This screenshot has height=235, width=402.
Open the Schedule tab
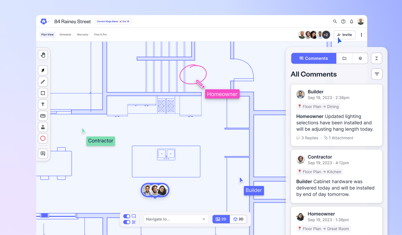65,35
